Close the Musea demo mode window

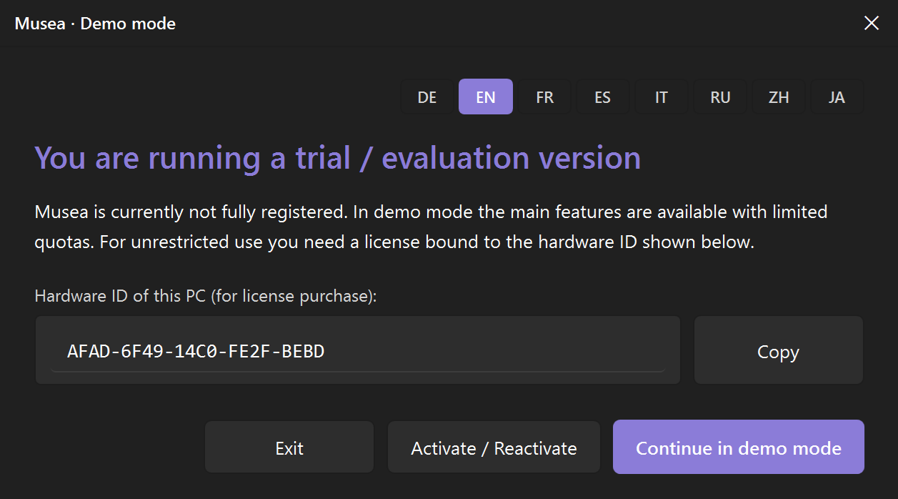pos(872,23)
